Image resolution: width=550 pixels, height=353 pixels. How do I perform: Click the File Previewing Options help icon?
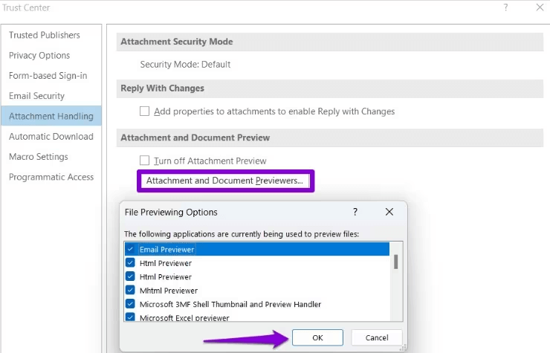(x=355, y=212)
